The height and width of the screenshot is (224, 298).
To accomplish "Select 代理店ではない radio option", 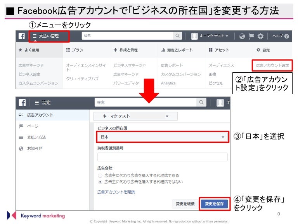I will pos(100,182).
